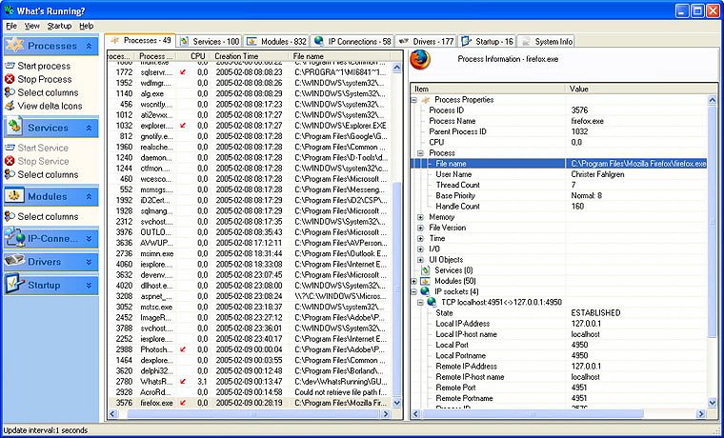Click Start process link text

(44, 66)
